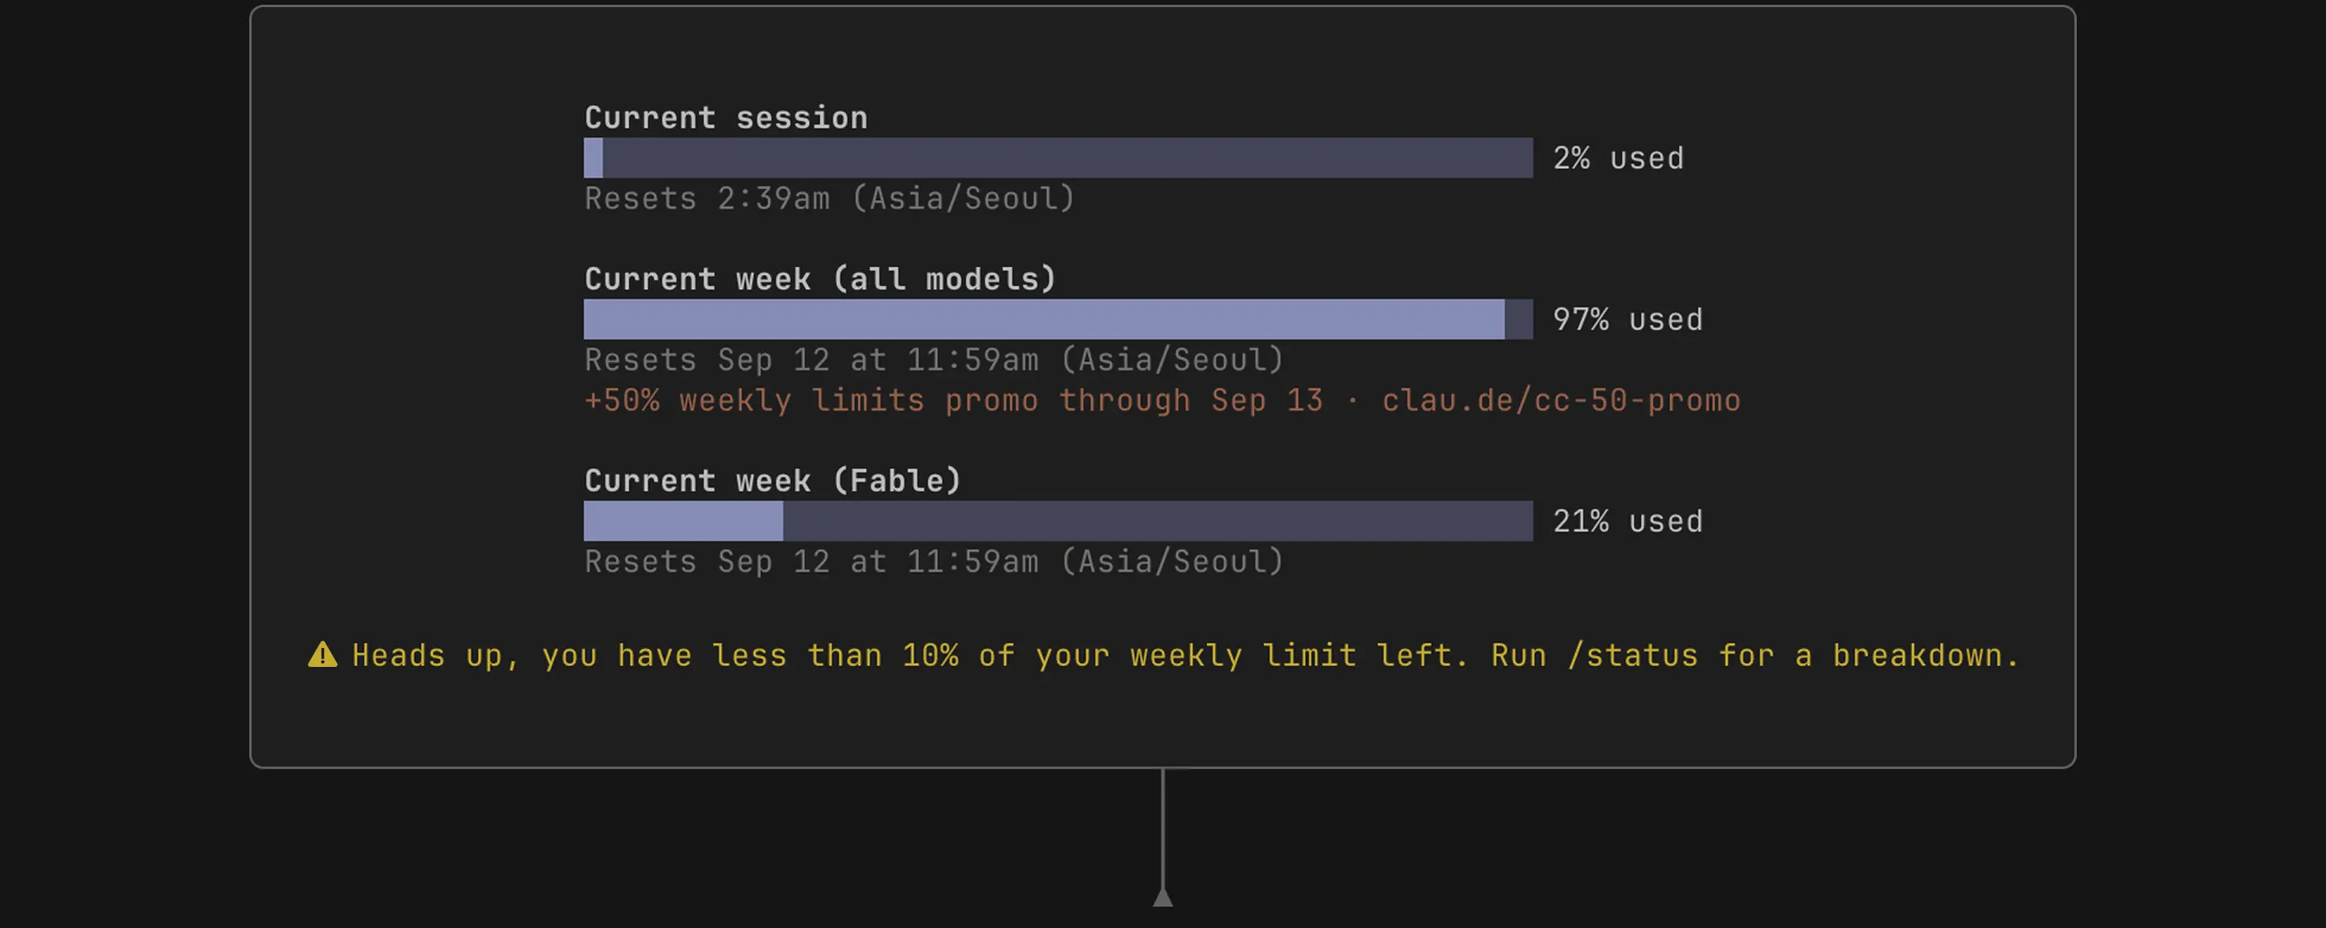Click the upward arrowhead below the panel
The height and width of the screenshot is (928, 2326).
coord(1163,896)
